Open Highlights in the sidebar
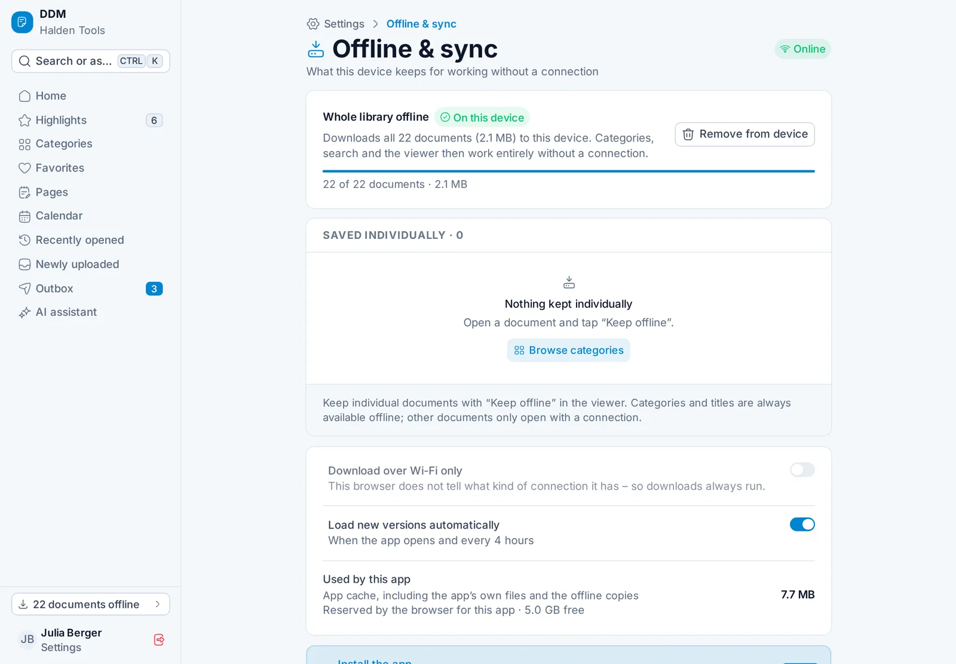 tap(90, 120)
